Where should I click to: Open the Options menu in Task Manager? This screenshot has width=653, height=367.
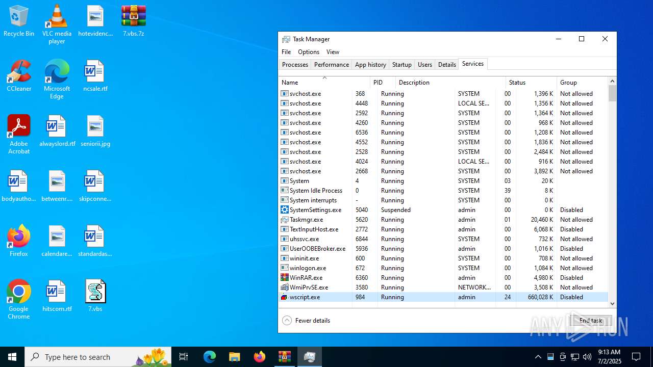(309, 52)
